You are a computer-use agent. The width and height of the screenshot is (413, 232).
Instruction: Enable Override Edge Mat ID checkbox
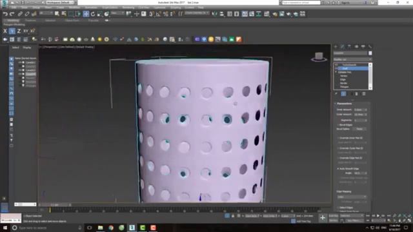click(338, 158)
